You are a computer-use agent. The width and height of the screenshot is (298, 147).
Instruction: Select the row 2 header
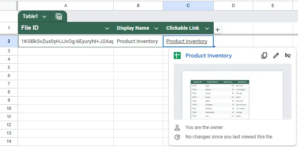9,41
